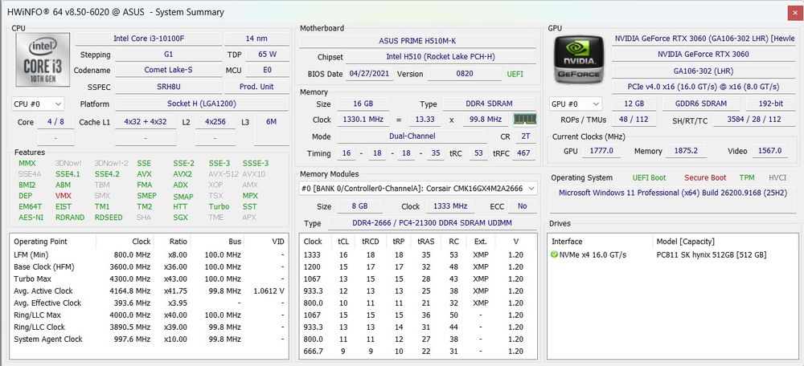Click the 1330.1 MHz memory clock value
The image size is (804, 366).
[x=363, y=120]
